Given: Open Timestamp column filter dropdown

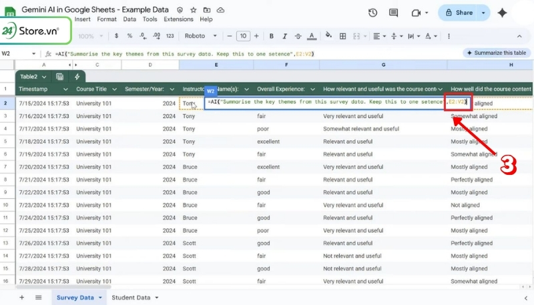Looking at the screenshot, I should tap(65, 89).
